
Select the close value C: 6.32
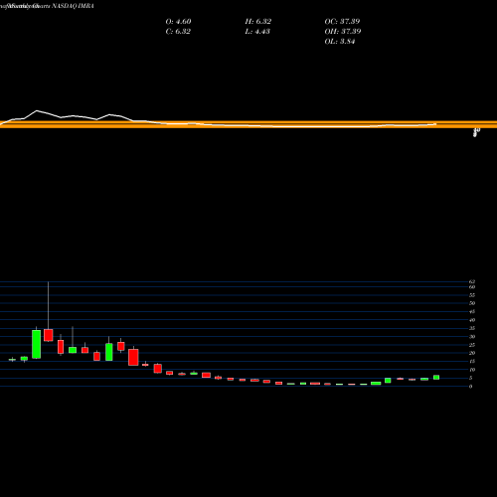pos(178,32)
